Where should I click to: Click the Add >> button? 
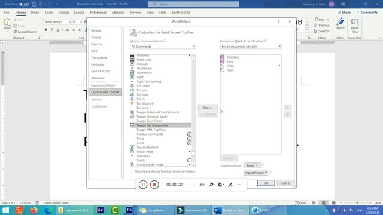208,107
